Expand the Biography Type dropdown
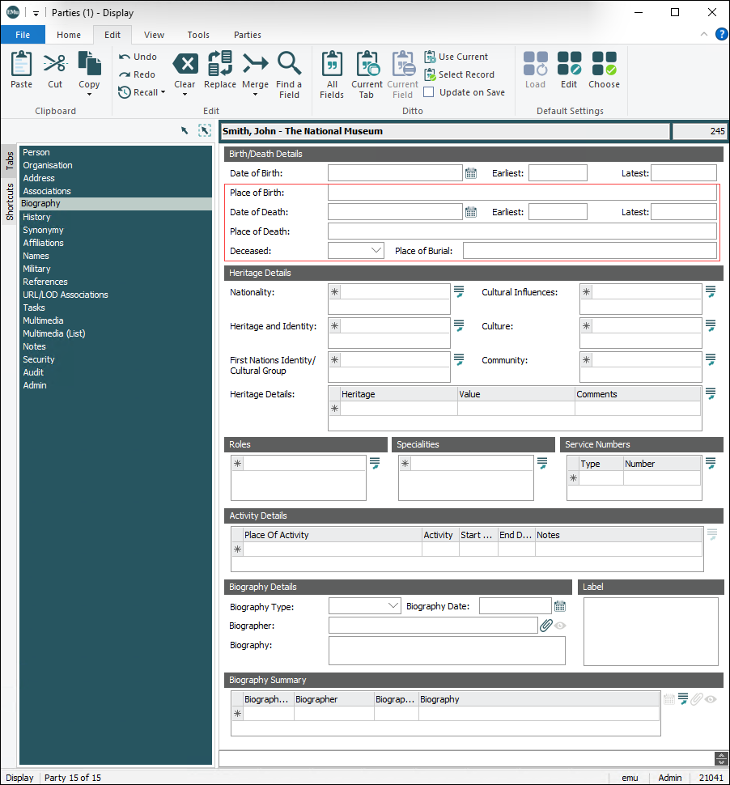The width and height of the screenshot is (730, 785). [393, 606]
